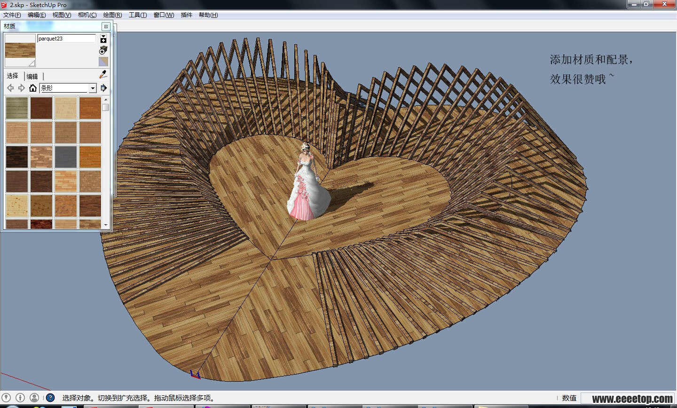Select the gray-green plank material swatch
Screen dimensions: 677x408
click(17, 108)
